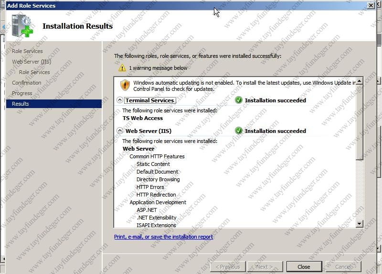The width and height of the screenshot is (382, 274).
Task: Click the disabled Previous button
Action: 228,267
